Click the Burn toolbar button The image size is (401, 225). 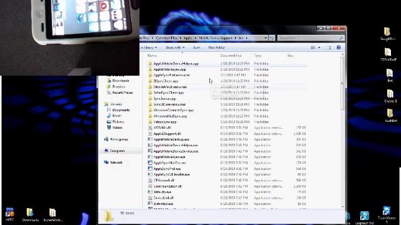pyautogui.click(x=197, y=47)
